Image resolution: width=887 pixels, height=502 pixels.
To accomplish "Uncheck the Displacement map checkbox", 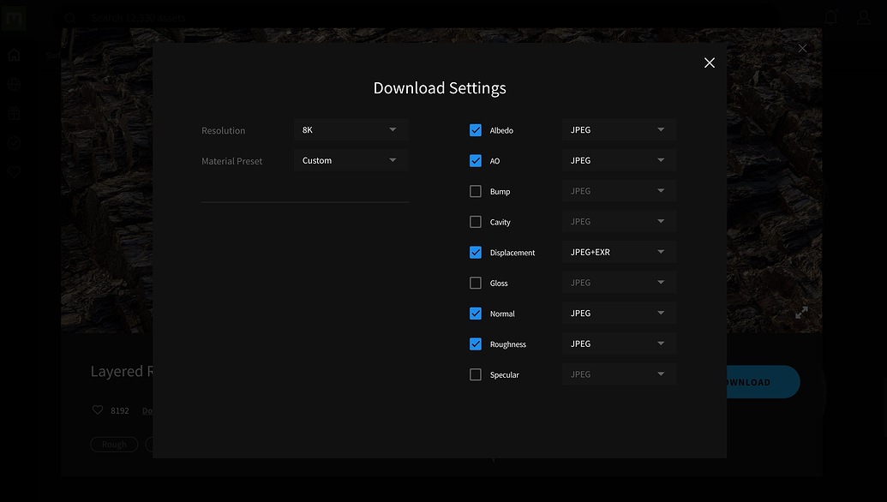I will [476, 253].
